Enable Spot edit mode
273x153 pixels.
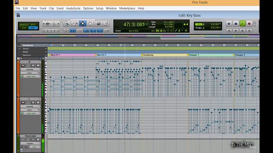pos(33,25)
